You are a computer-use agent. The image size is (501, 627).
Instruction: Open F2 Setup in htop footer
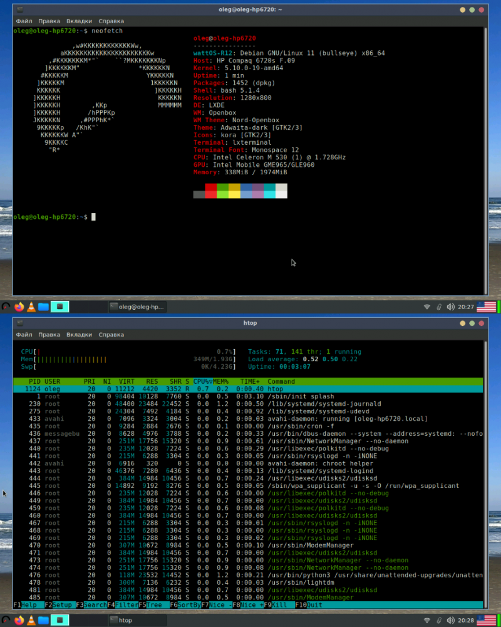(59, 605)
